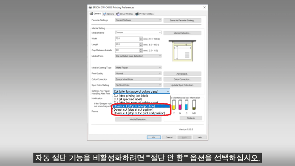Click the Version 1.0.0.0 text
The height and width of the screenshot is (166, 295).
coord(186,129)
